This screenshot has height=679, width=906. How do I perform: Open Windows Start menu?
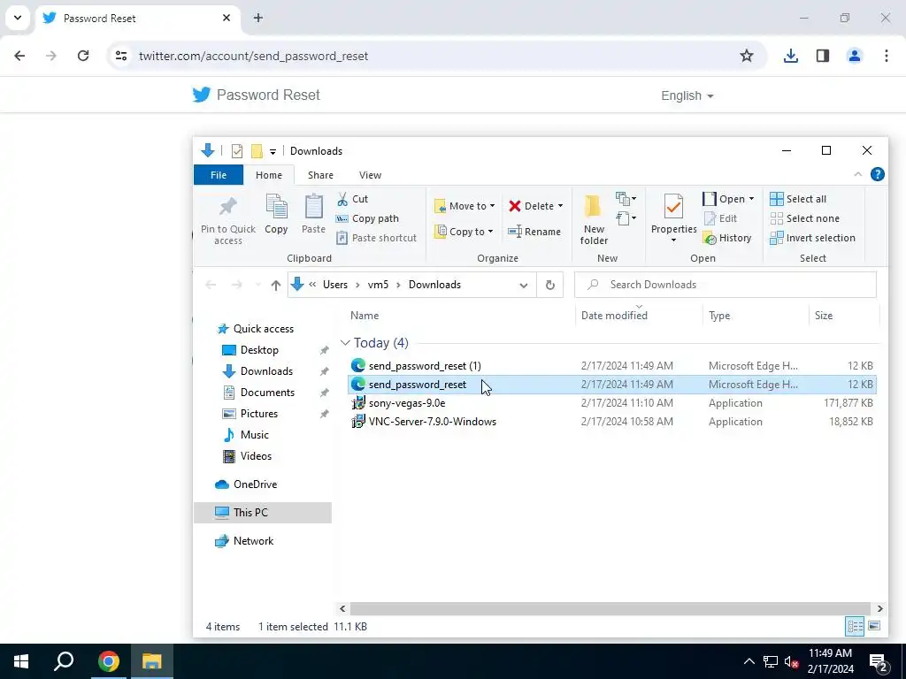(21, 661)
